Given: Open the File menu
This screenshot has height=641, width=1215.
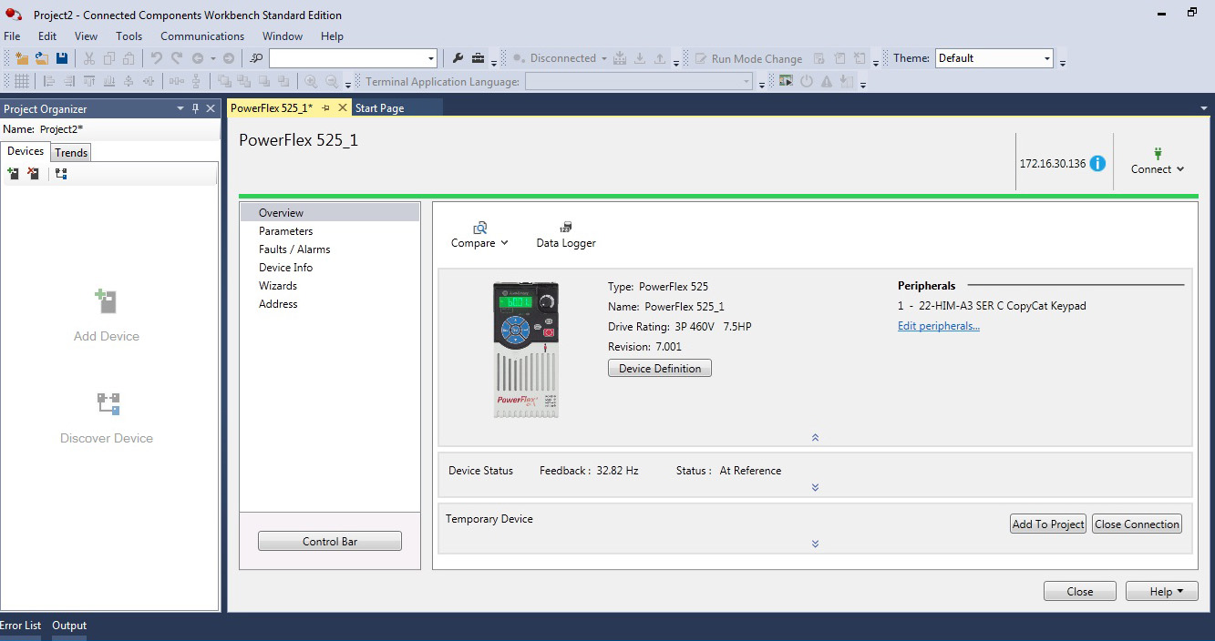Looking at the screenshot, I should coord(12,36).
